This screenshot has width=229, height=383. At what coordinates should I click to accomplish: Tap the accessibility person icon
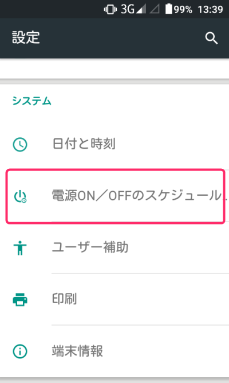pyautogui.click(x=20, y=247)
